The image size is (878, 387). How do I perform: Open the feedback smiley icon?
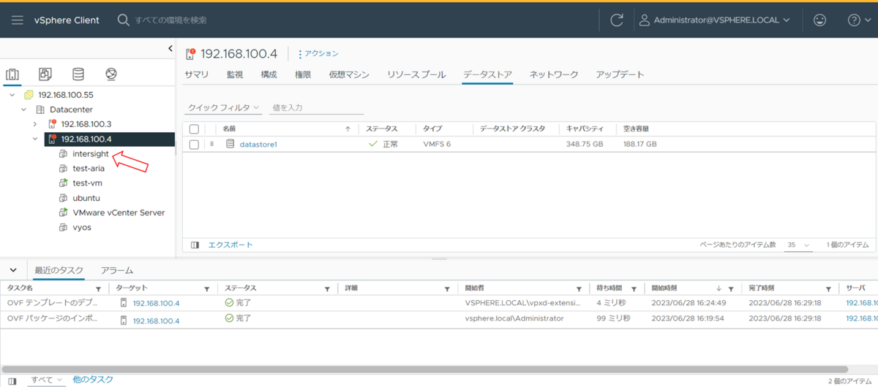click(x=819, y=20)
